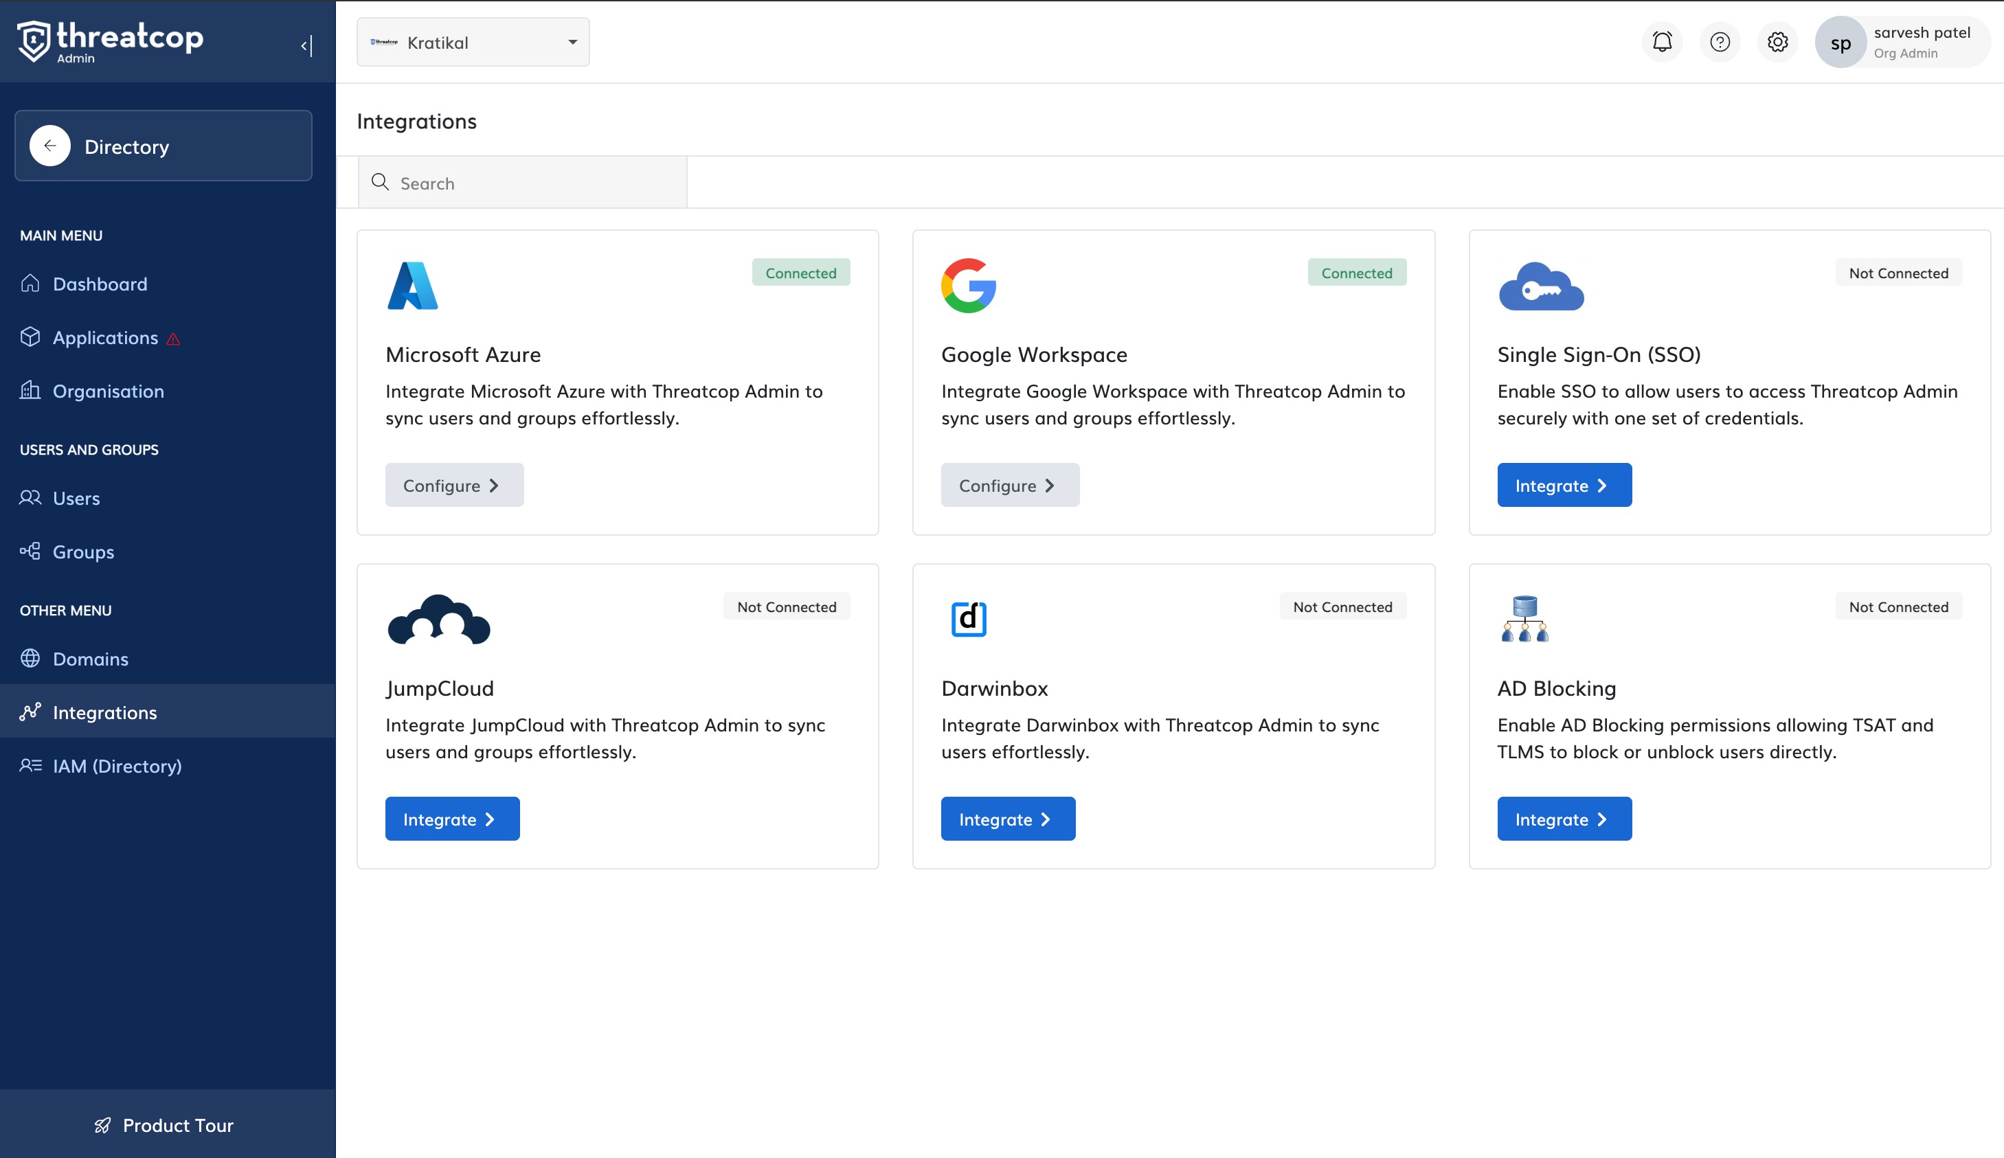2004x1158 pixels.
Task: Focus the integrations Search field
Action: click(523, 183)
